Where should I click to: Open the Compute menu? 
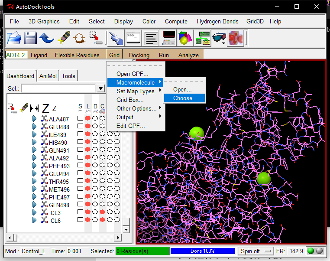coord(176,22)
